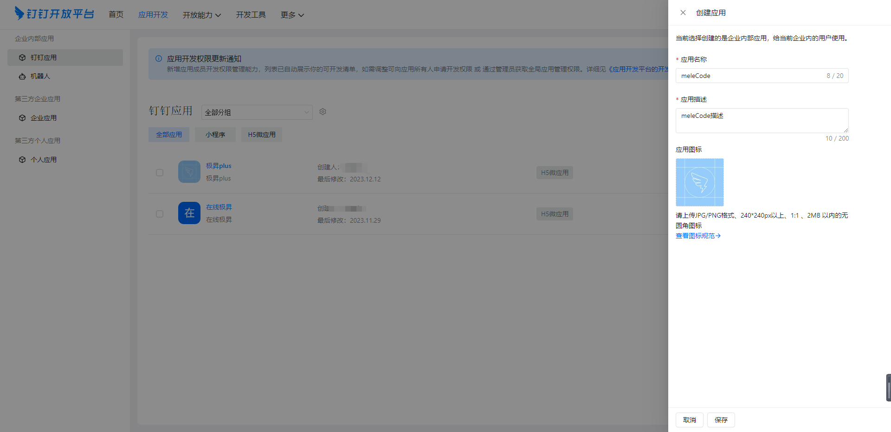
Task: Select 企业应用 in the sidebar
Action: pyautogui.click(x=65, y=118)
